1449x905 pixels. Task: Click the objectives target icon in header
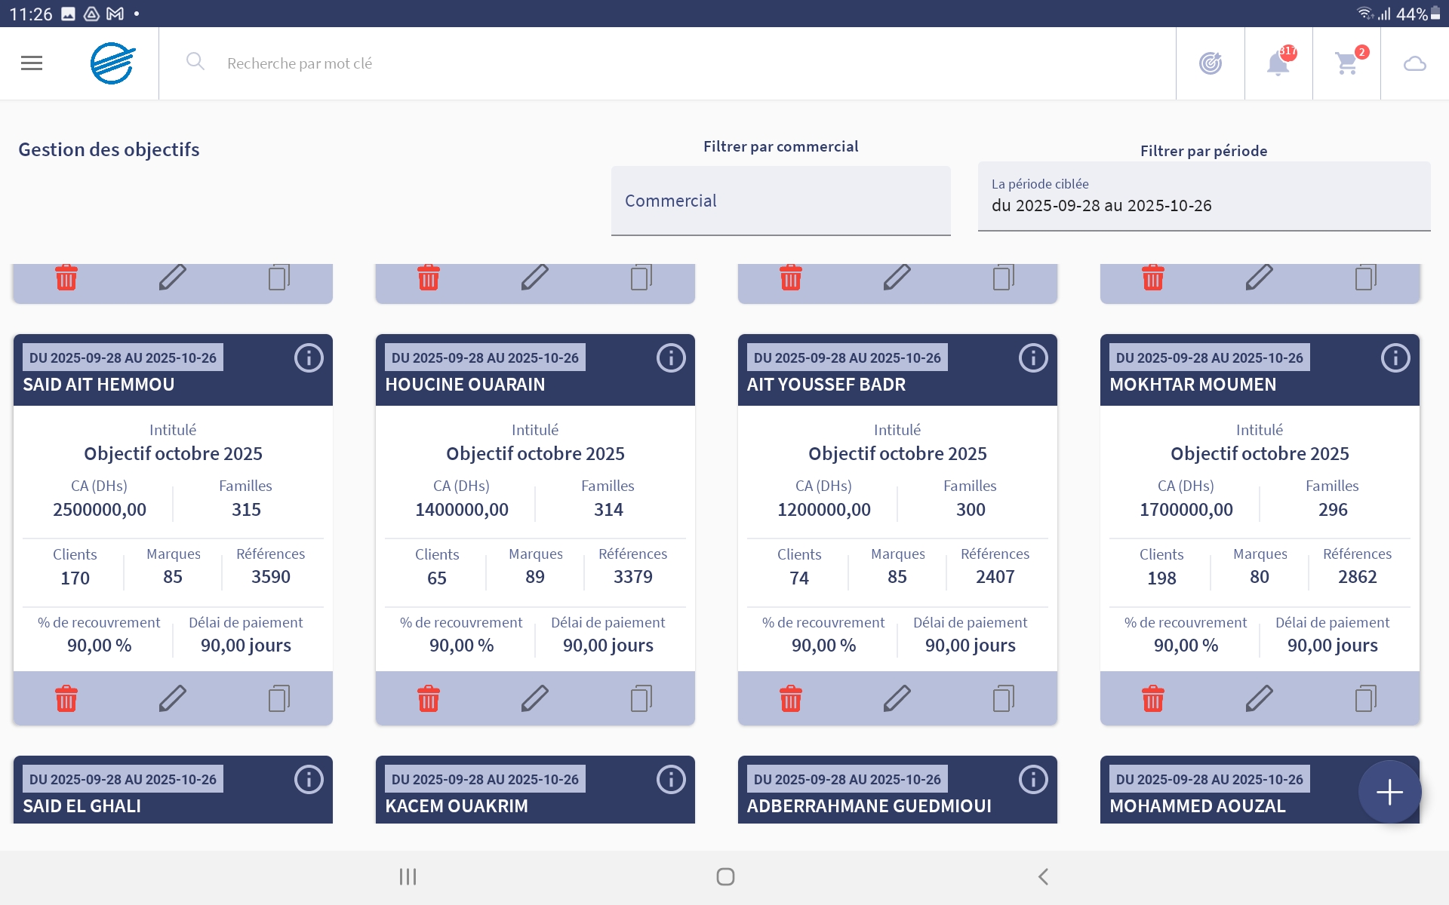point(1210,63)
